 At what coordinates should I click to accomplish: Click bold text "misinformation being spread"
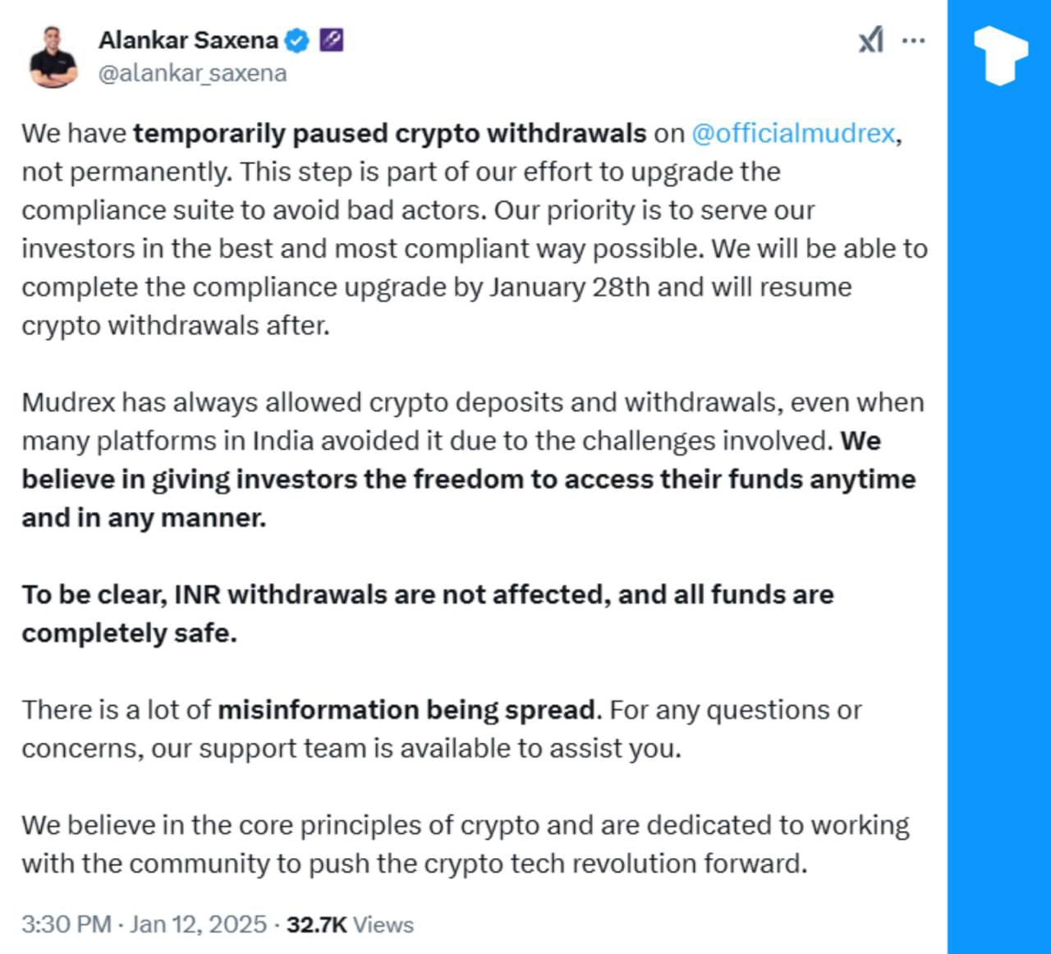[x=406, y=709]
